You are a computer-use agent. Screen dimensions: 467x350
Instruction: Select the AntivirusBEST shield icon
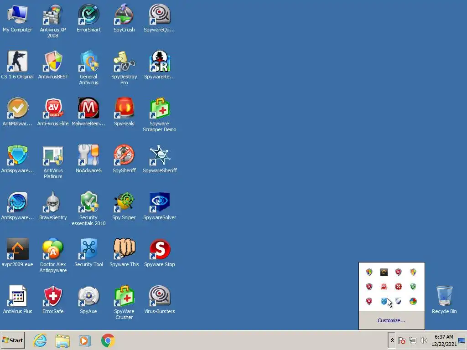(x=53, y=65)
